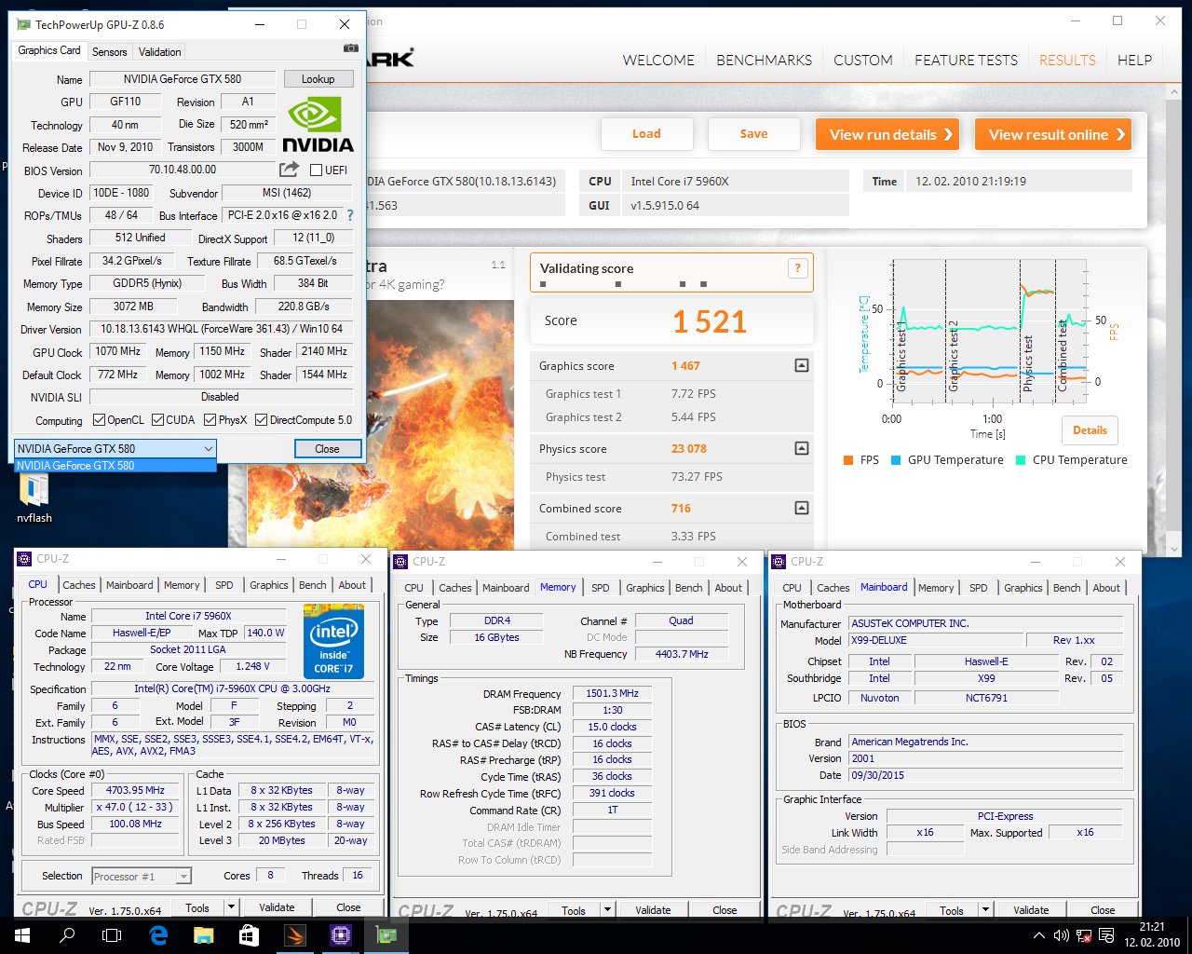The image size is (1192, 954).
Task: Open the FEATURE TESTS menu in 3DMark
Action: point(966,60)
